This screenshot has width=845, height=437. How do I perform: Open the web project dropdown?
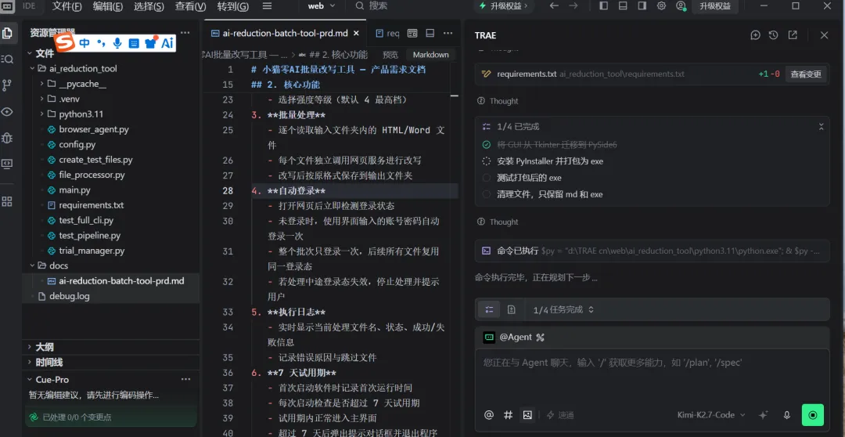[x=322, y=6]
